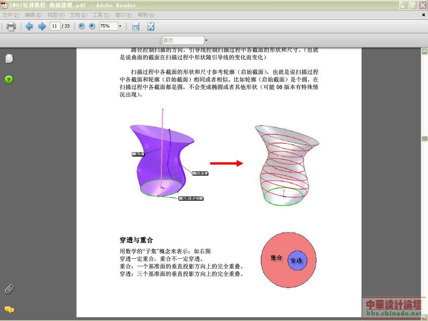Click the 重合 label in red circle

276,257
